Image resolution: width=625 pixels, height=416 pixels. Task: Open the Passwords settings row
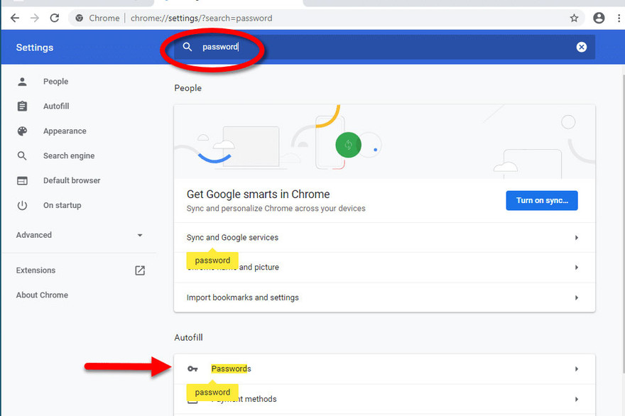coord(384,368)
